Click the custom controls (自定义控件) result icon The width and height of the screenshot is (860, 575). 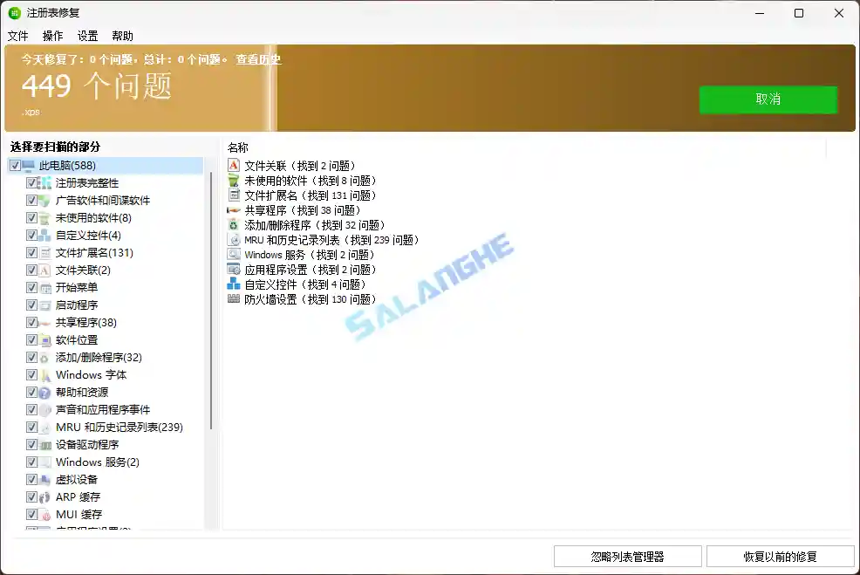click(x=234, y=284)
